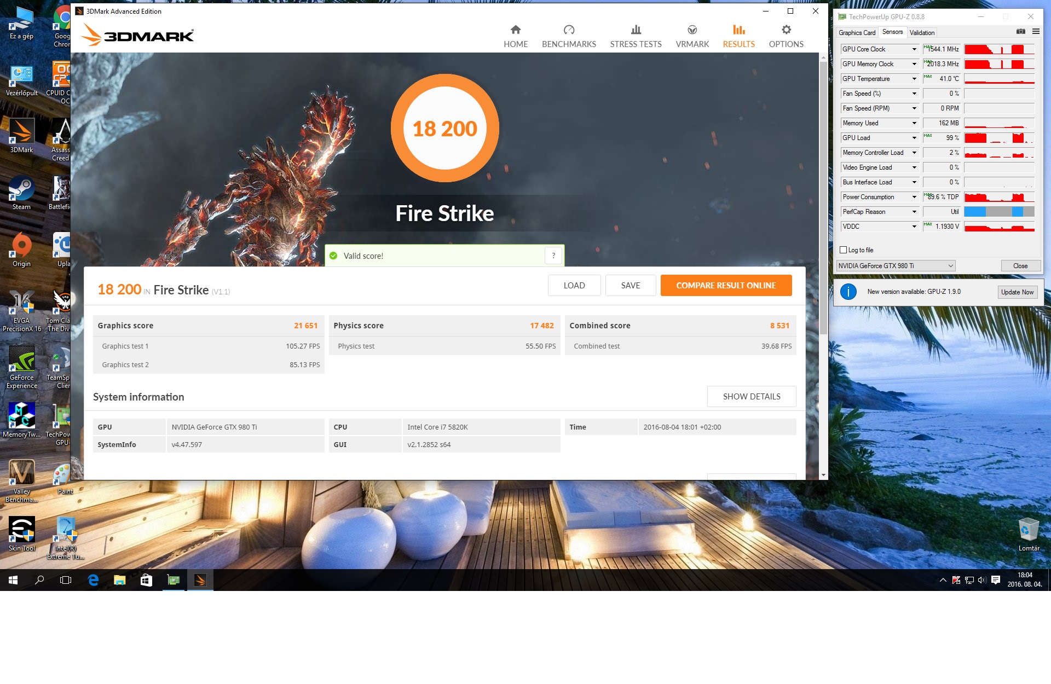Switch to VRMARK section

692,36
